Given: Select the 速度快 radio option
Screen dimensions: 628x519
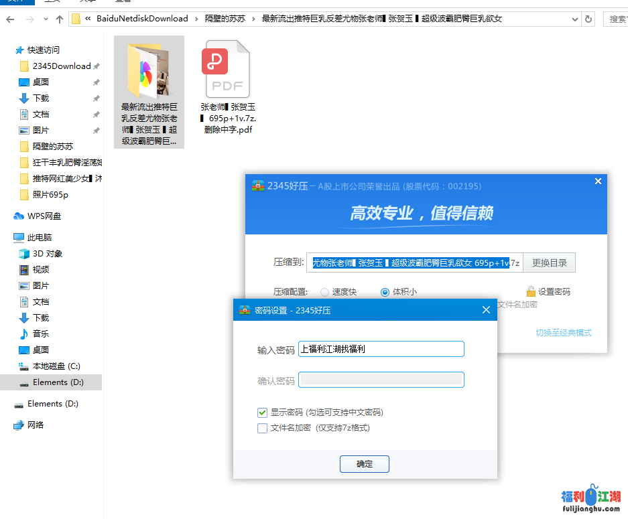Looking at the screenshot, I should tap(325, 292).
